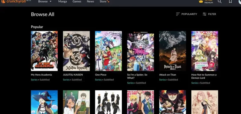Click How Not to Summon a Demon Lord title
The height and width of the screenshot is (114, 241).
coord(204,76)
